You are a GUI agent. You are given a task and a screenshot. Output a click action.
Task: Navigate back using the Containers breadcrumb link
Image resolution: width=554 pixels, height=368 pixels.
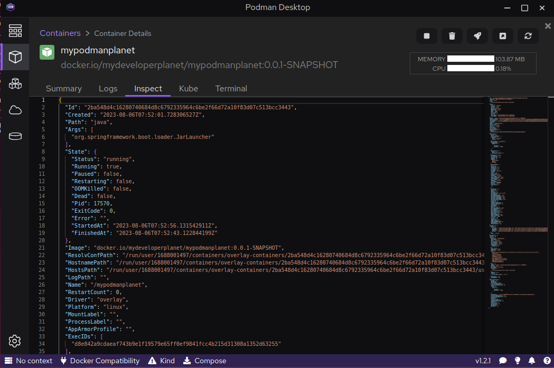(60, 33)
